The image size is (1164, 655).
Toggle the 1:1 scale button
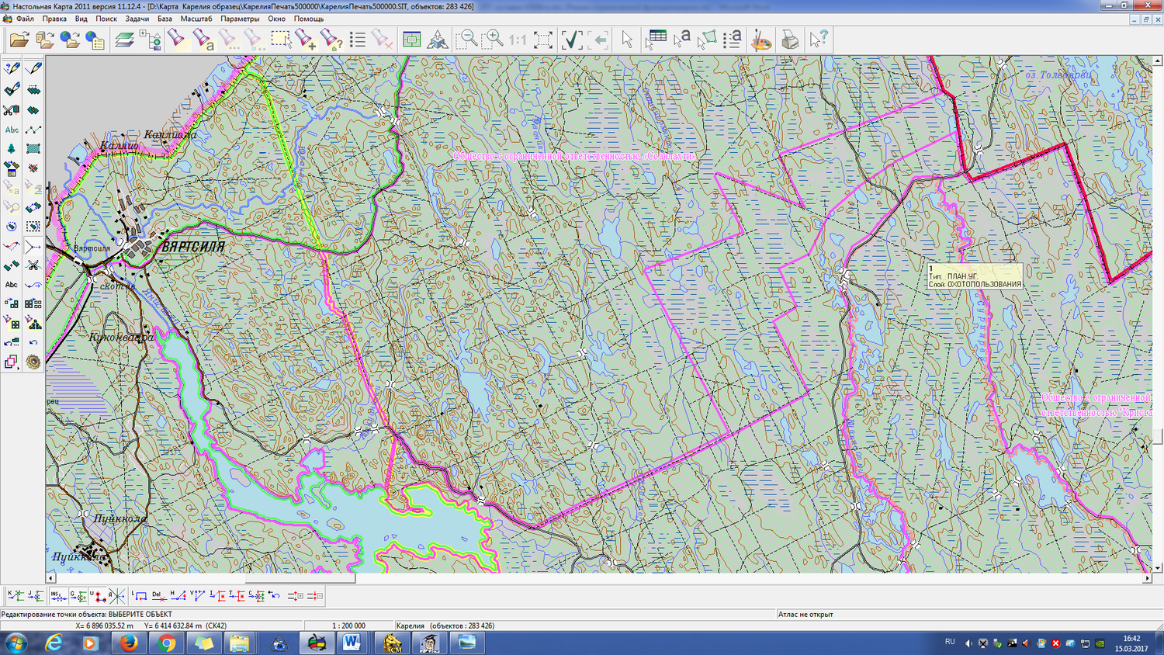(x=518, y=40)
